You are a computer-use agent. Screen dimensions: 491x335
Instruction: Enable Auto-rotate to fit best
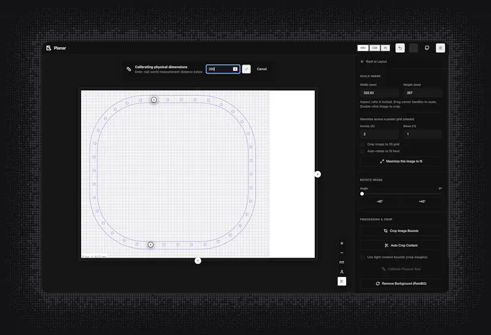362,151
